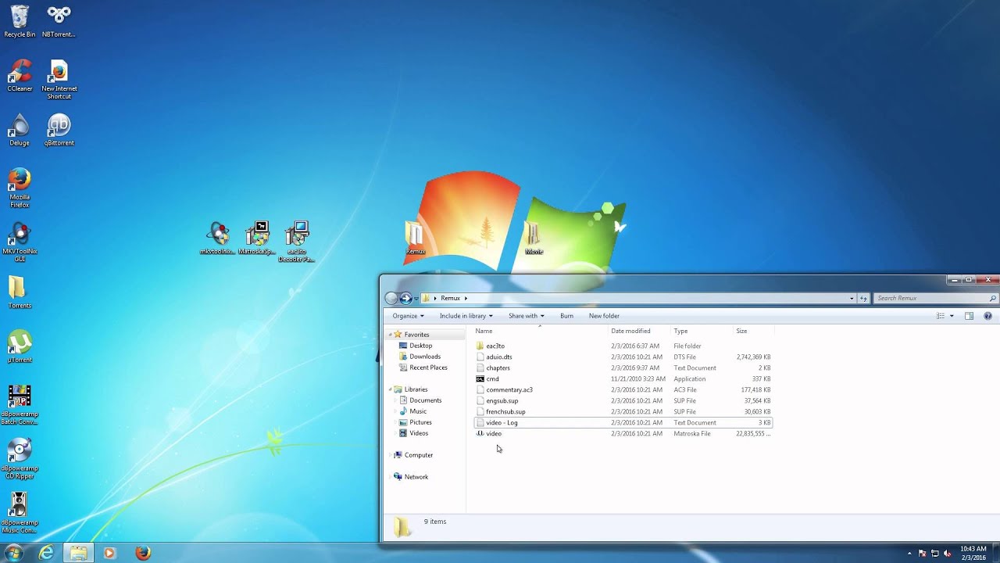
Task: Open the recent pages dropdown next to forward arrow
Action: [416, 298]
